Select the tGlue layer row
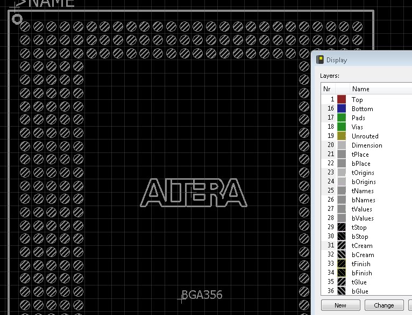Image resolution: width=412 pixels, height=315 pixels. [x=366, y=282]
